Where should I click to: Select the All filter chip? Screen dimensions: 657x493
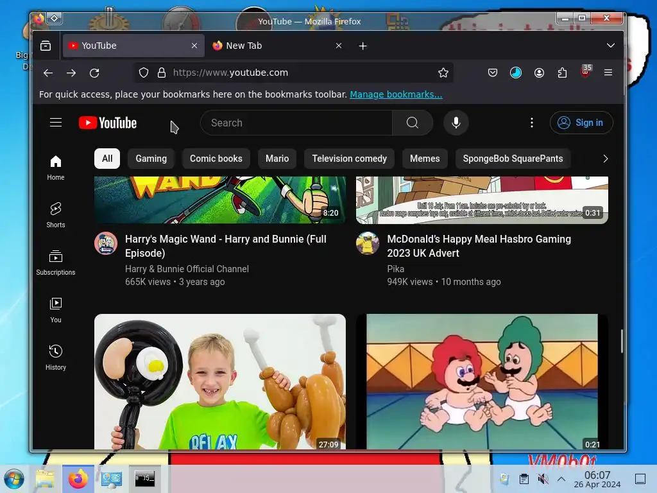point(107,159)
